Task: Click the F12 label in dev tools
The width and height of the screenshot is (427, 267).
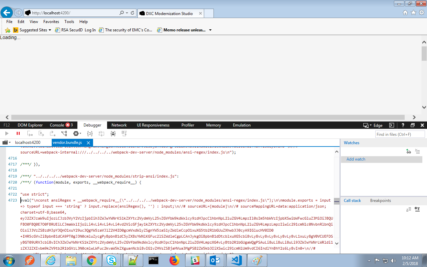Action: coord(7,125)
